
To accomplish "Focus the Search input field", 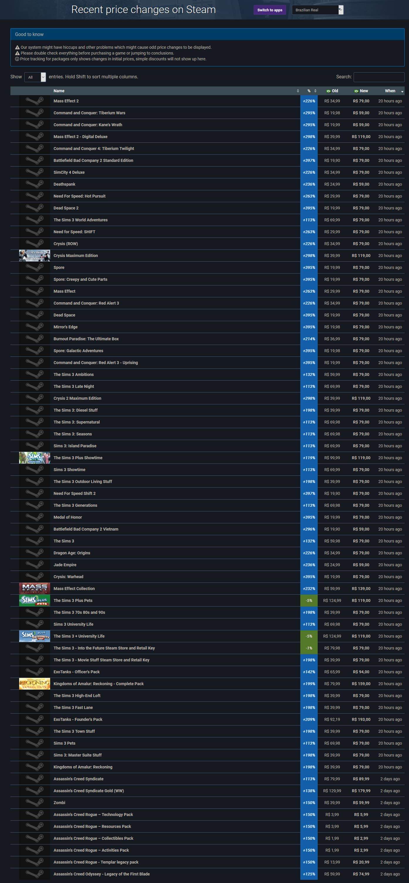I will tap(379, 77).
